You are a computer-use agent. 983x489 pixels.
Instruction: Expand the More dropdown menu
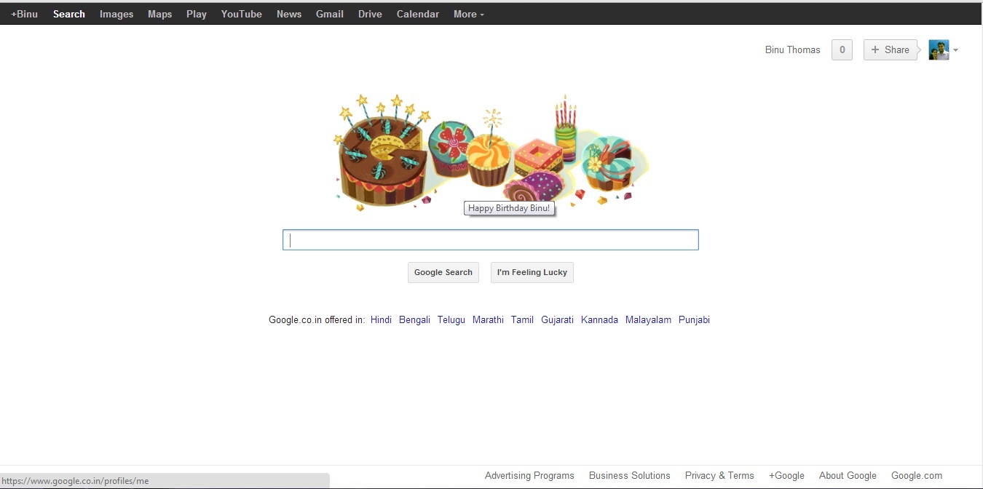[x=469, y=14]
